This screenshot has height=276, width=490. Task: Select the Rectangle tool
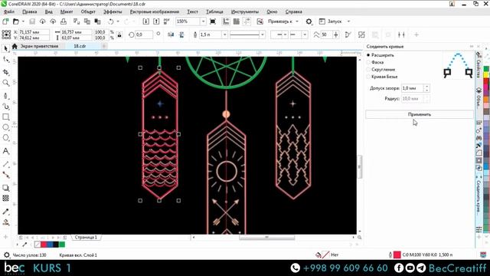click(5, 117)
